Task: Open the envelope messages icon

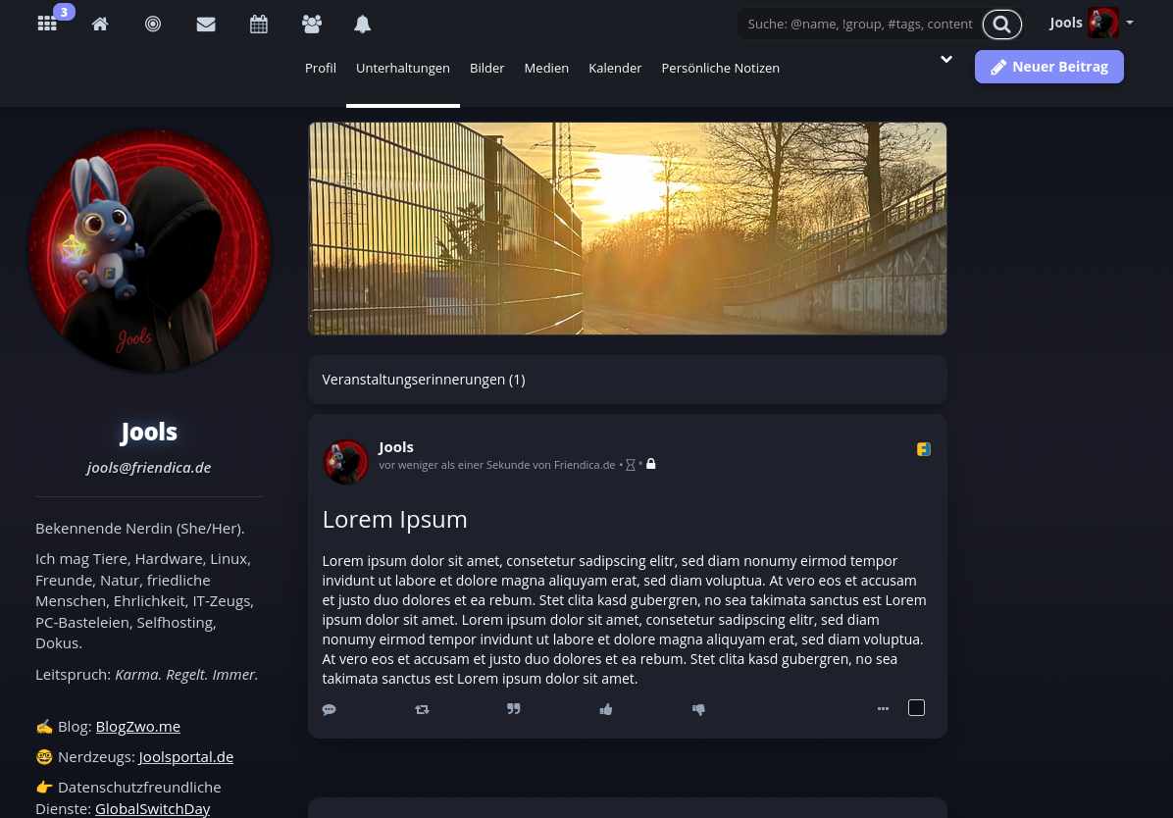Action: click(206, 24)
